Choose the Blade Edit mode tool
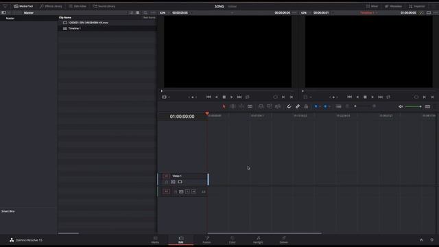 [x=250, y=106]
